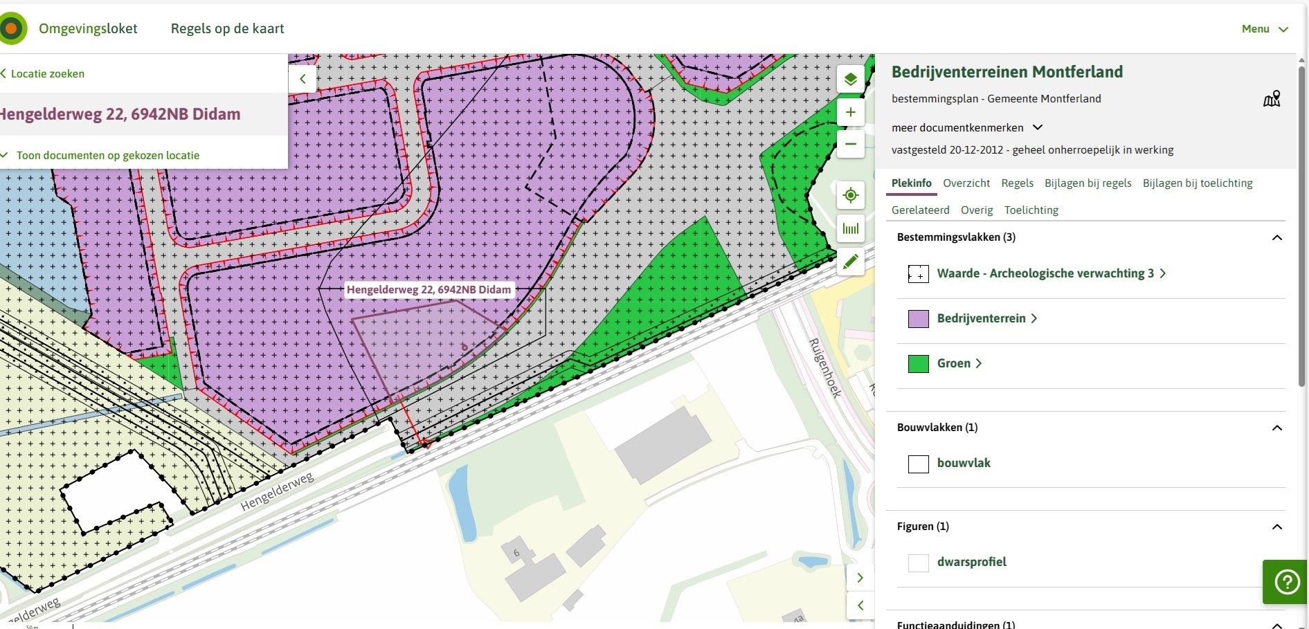Image resolution: width=1309 pixels, height=629 pixels.
Task: Collapse the Bestemmingsvlakken section
Action: point(1277,237)
